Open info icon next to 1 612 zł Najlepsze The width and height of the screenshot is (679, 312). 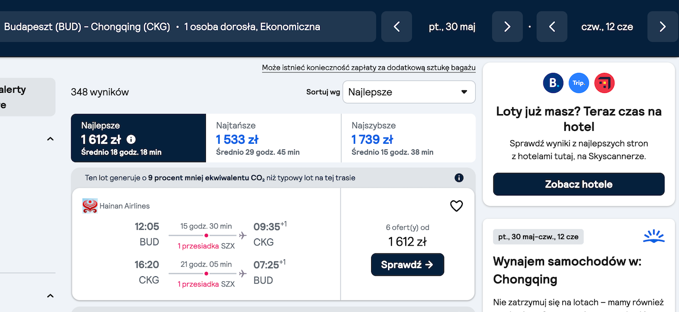point(131,139)
